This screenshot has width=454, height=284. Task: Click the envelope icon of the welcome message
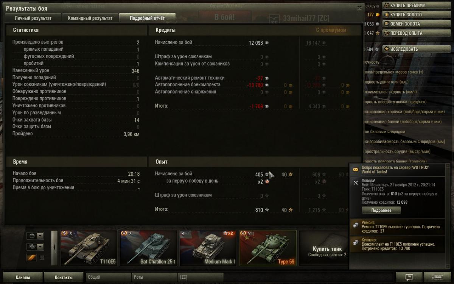[x=356, y=169]
